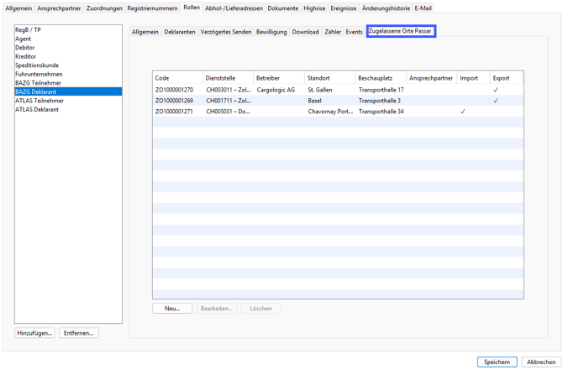Toggle Export checkmark for Basel row

point(496,101)
